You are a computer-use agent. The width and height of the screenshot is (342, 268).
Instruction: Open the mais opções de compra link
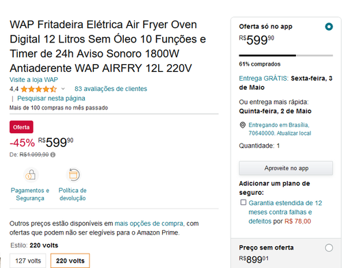pyautogui.click(x=149, y=224)
